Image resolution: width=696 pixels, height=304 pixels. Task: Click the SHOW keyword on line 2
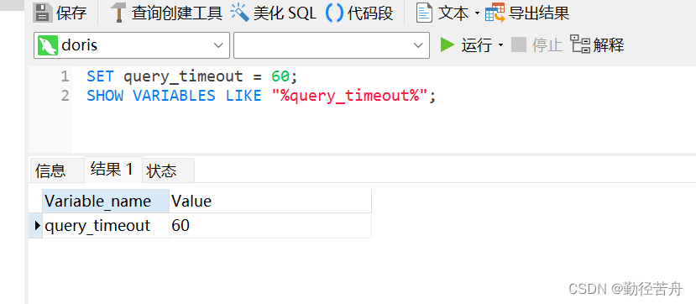click(105, 96)
